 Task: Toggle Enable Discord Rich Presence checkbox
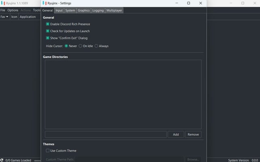pos(48,24)
